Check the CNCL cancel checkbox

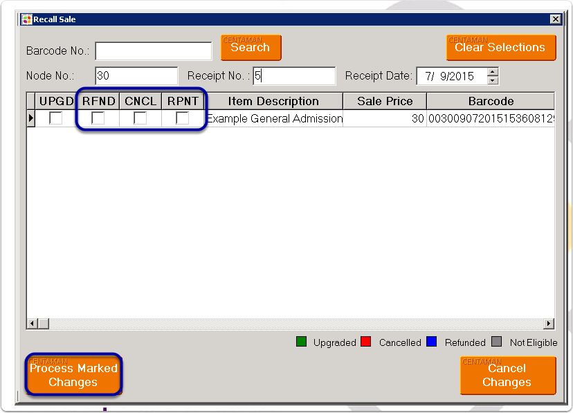pos(140,118)
